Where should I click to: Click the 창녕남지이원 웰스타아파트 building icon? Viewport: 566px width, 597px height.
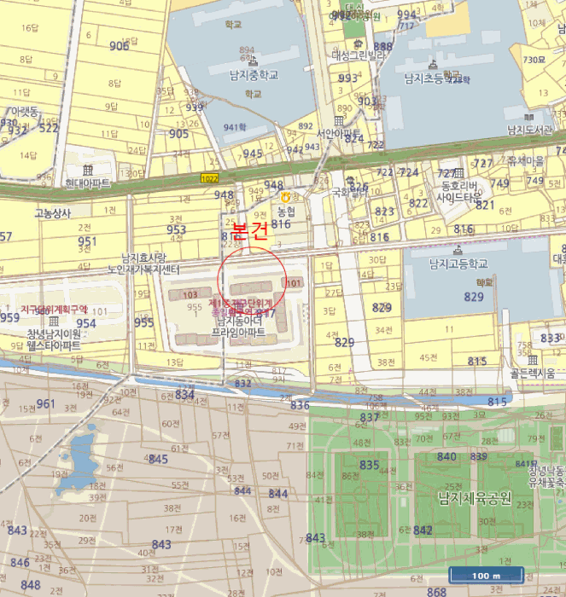(x=54, y=320)
